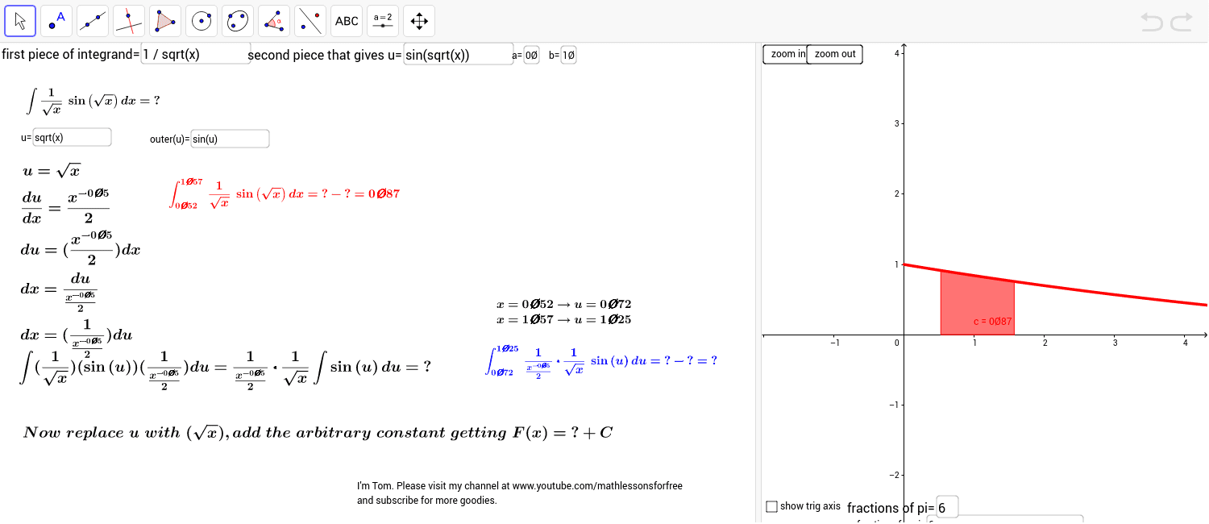This screenshot has width=1209, height=524.
Task: Click the zoom in button
Action: coord(785,54)
